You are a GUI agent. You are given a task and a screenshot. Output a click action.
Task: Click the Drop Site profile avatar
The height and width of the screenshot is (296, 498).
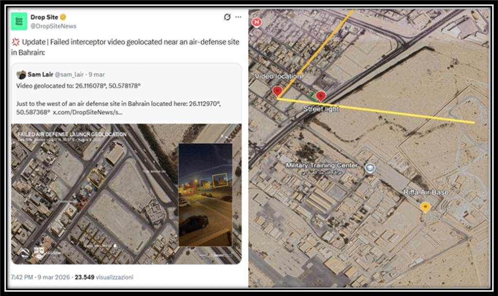[x=19, y=21]
